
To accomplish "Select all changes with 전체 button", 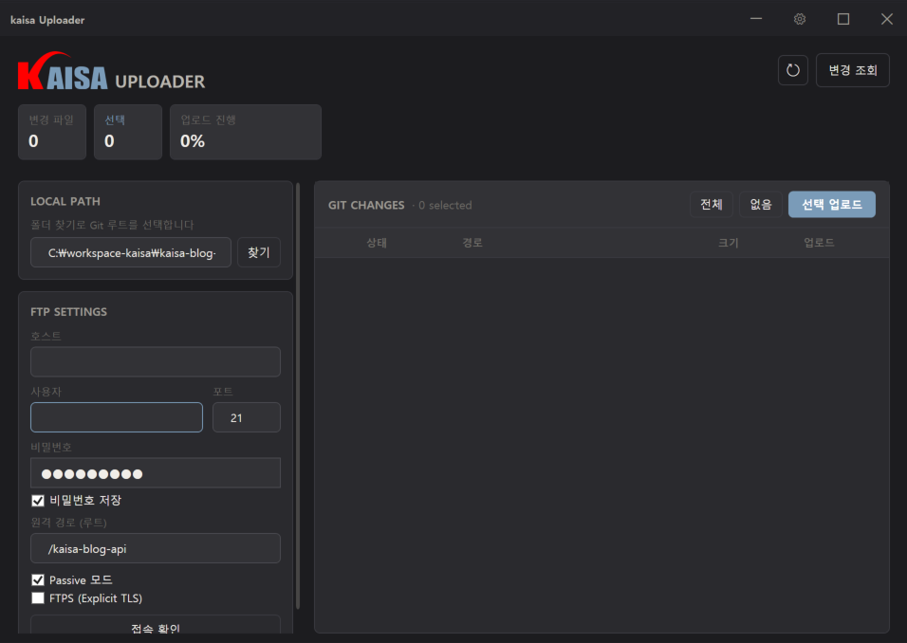I will (x=712, y=204).
